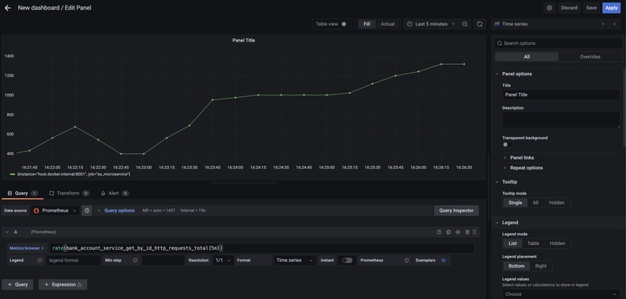The image size is (626, 299).
Task: Click the Time series visualization icon
Action: (x=497, y=24)
